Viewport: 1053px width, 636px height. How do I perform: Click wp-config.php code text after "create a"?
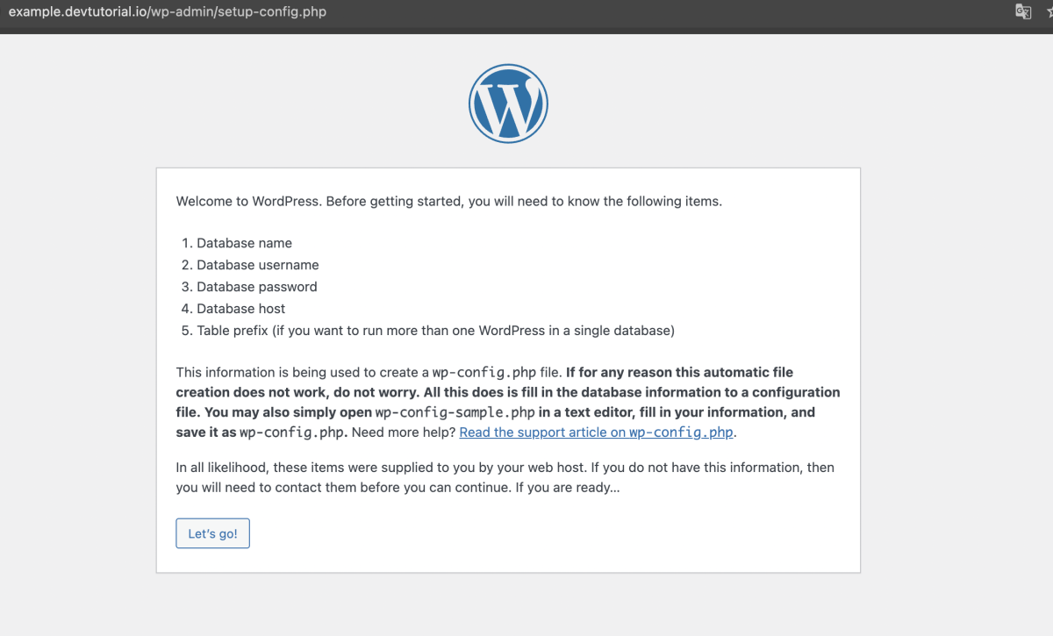point(484,372)
